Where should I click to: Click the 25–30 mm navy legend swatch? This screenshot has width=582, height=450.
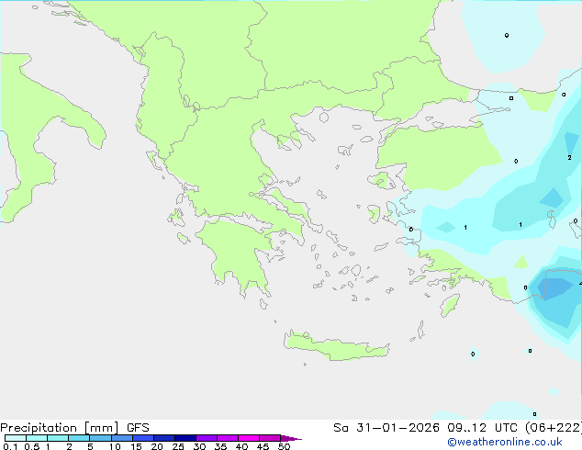click(185, 438)
